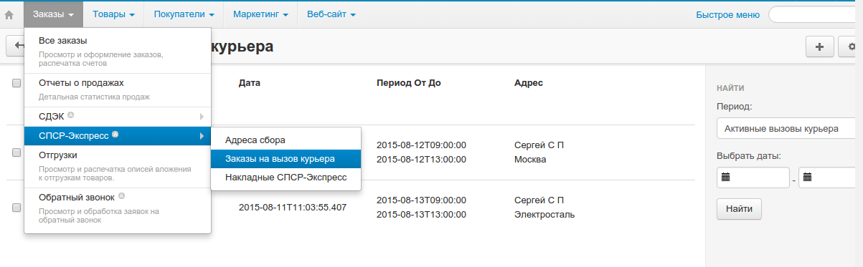Click date 2015-08-11T11:03:55.407
Image resolution: width=863 pixels, height=267 pixels.
(x=293, y=208)
